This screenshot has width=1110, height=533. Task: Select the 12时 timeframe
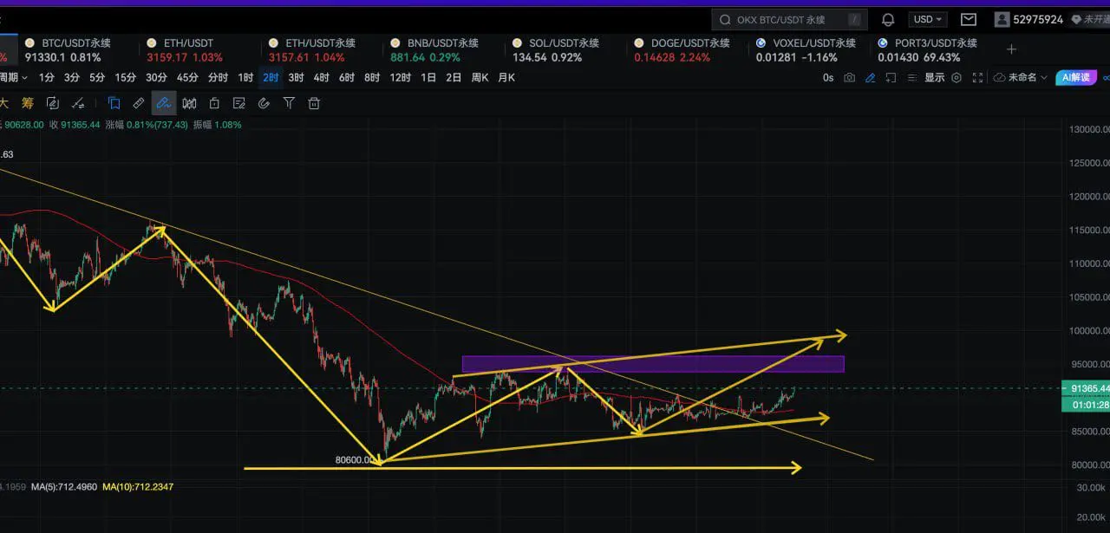pos(400,77)
